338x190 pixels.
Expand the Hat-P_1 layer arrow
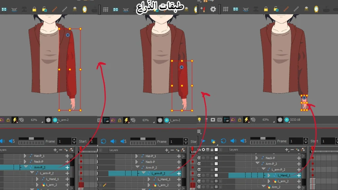pyautogui.click(x=25, y=155)
